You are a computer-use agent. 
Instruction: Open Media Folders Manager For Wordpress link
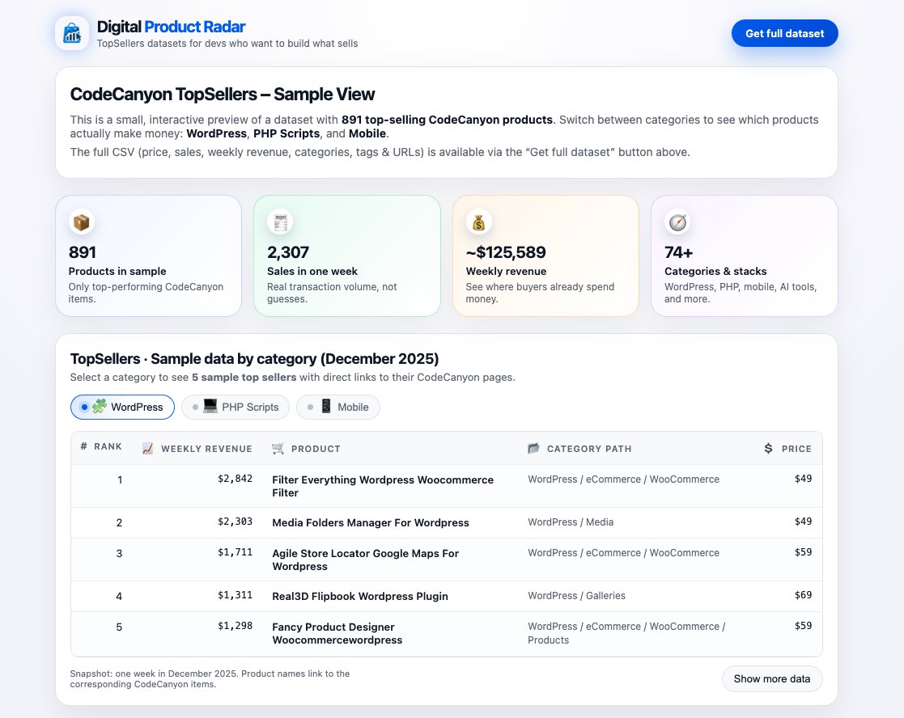tap(370, 523)
